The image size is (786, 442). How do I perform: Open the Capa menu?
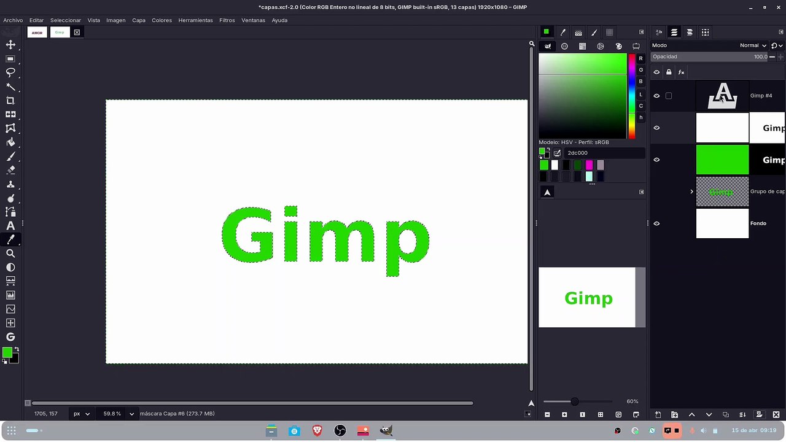pyautogui.click(x=139, y=20)
